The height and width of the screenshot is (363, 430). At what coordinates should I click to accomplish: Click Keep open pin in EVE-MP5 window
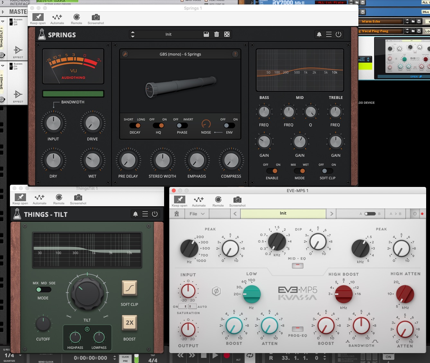[x=180, y=199]
